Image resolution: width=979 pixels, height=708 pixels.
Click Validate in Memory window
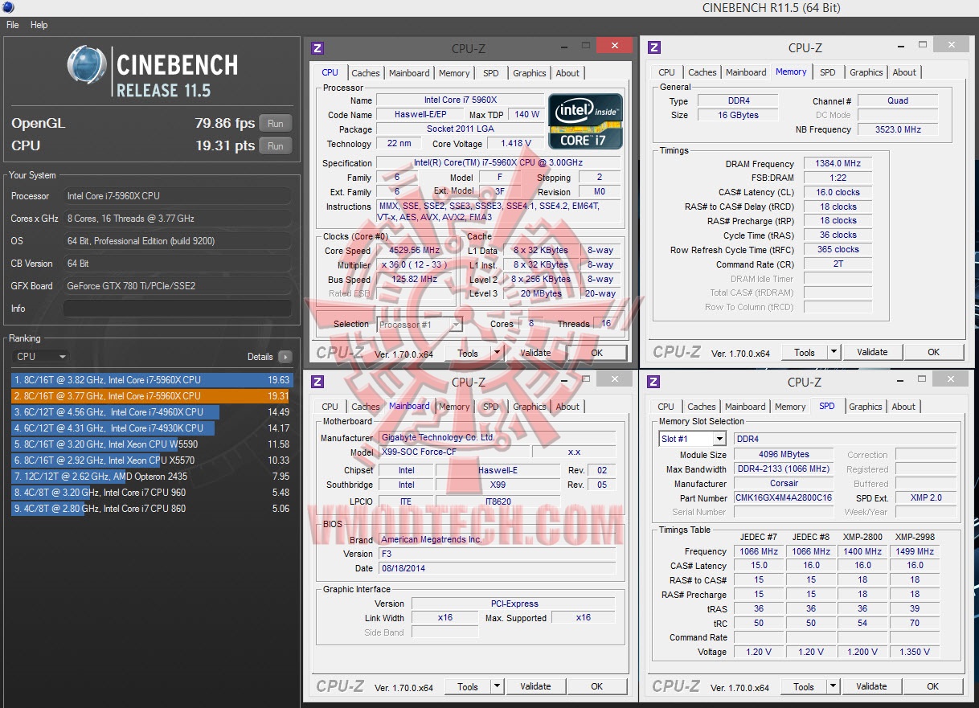tap(872, 352)
